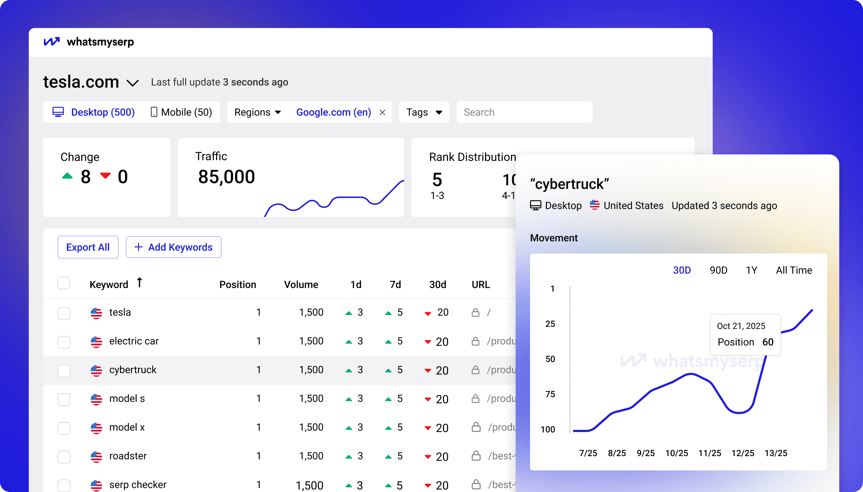The image size is (863, 492).
Task: Click the sort arrow next to Keyword
Action: pos(140,283)
